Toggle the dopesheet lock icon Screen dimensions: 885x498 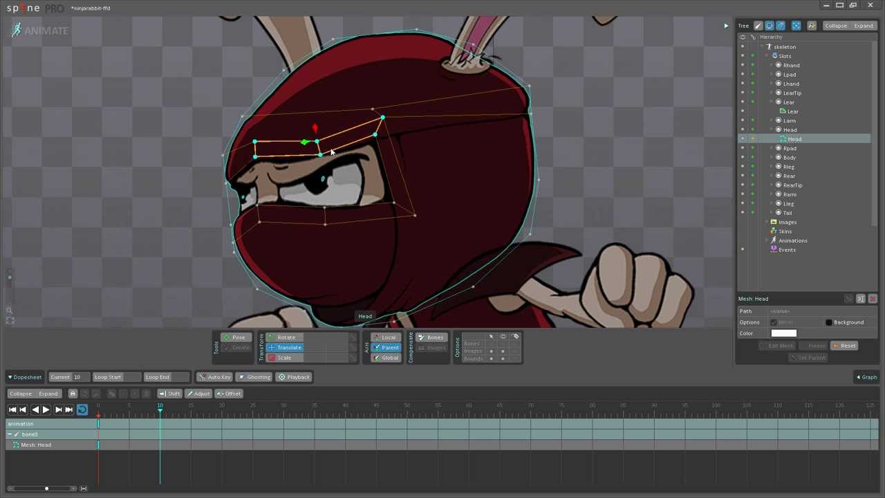[x=73, y=394]
